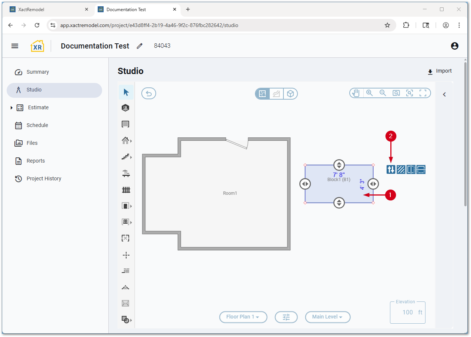Activate the pan hand tool

(x=356, y=93)
